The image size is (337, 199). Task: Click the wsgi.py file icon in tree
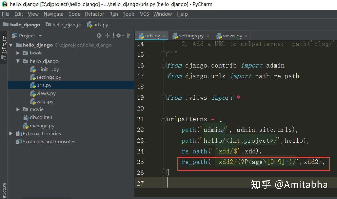[x=33, y=102]
